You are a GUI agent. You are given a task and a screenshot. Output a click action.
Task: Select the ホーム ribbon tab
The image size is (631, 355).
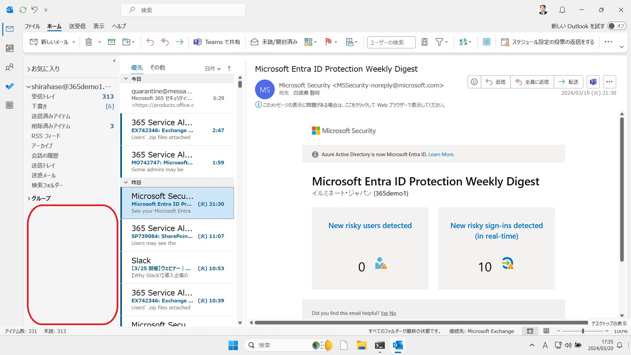click(x=54, y=26)
